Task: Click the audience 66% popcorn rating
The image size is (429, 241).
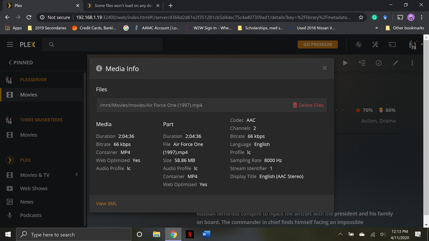Action: [x=387, y=110]
